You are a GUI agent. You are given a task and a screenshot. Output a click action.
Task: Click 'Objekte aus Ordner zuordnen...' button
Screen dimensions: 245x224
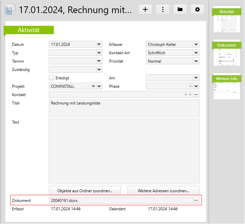tap(85, 191)
